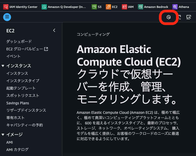Collapse the EC2 sidebar with the chevron
Image resolution: width=196 pixels, height=156 pixels.
(x=54, y=30)
